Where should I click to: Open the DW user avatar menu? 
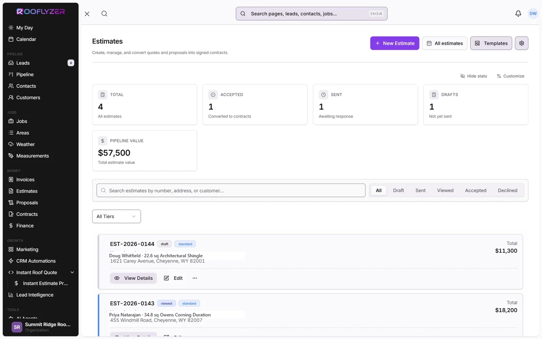tap(533, 14)
